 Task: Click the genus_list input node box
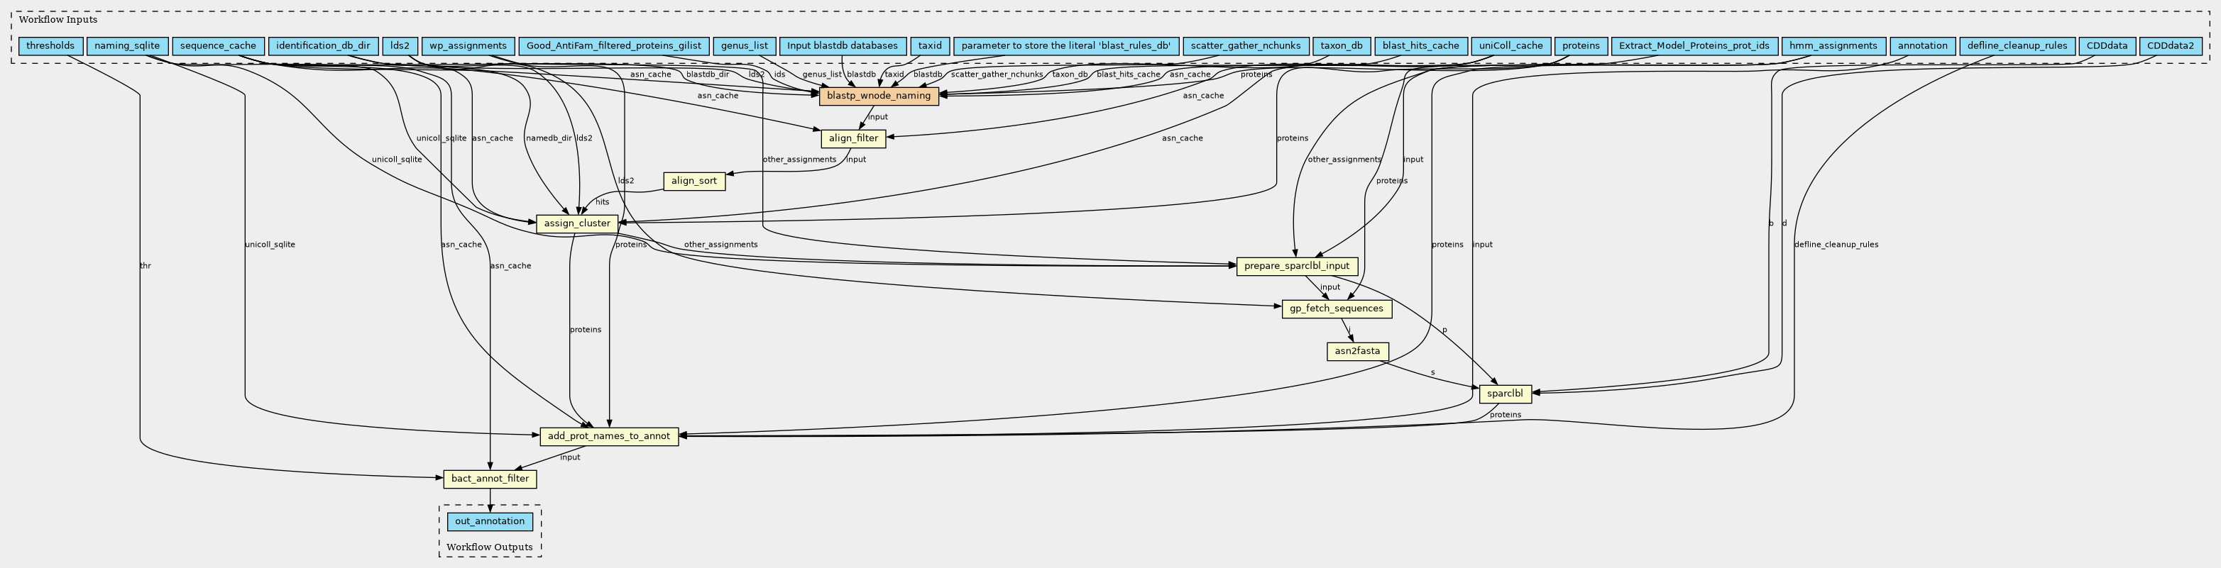(744, 45)
